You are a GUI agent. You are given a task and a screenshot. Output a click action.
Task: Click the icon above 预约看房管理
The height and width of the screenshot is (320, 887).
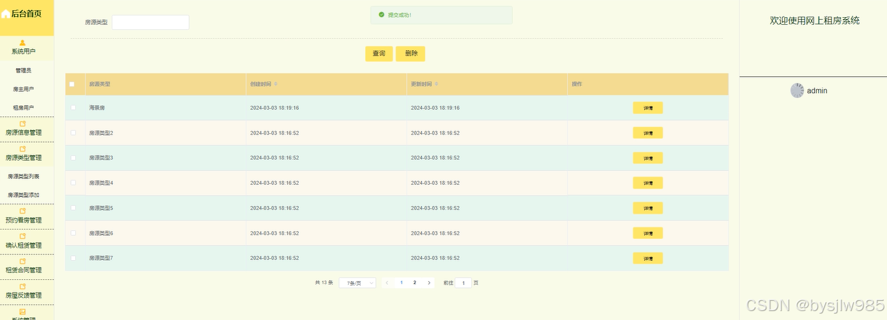coord(23,211)
